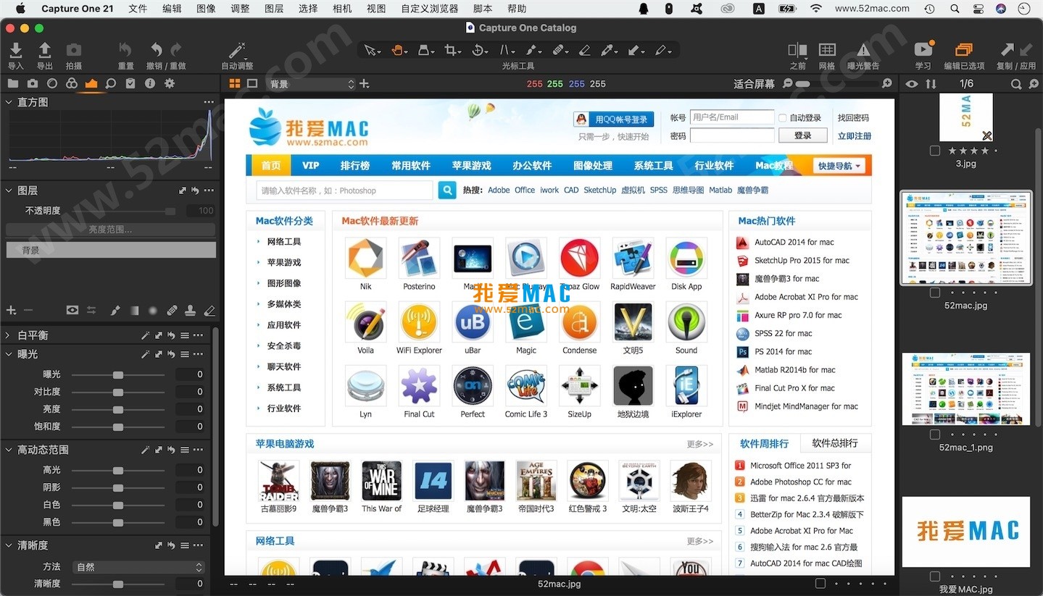Open the gear settings tool tab
The height and width of the screenshot is (596, 1043).
pyautogui.click(x=170, y=83)
